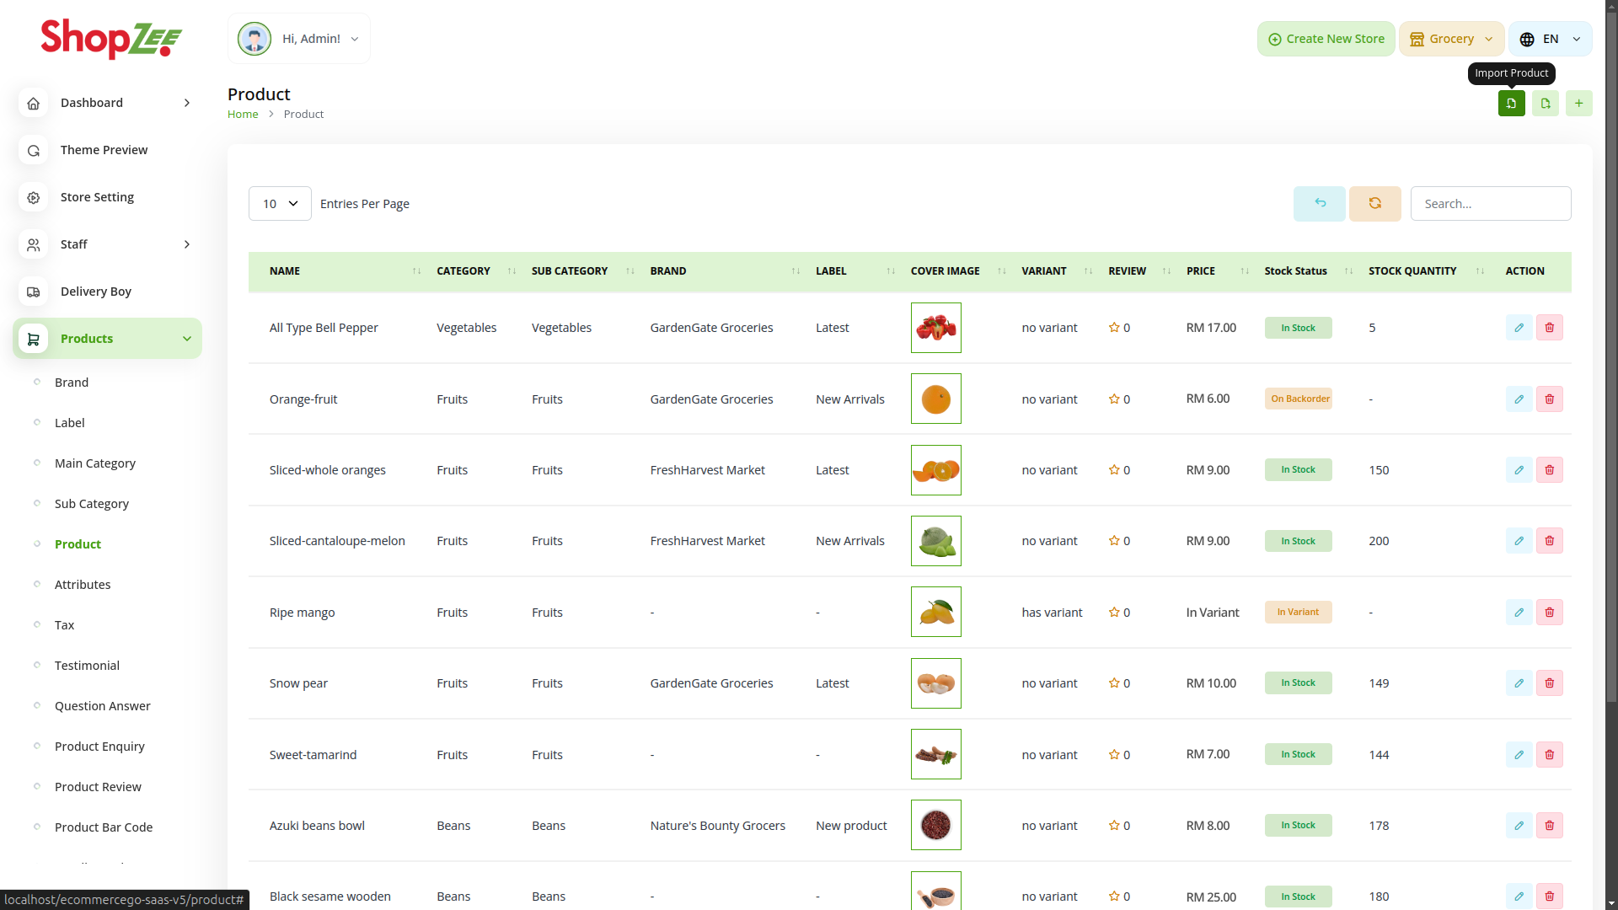Click the edit pencil for Snow pear
1618x910 pixels.
(1519, 683)
